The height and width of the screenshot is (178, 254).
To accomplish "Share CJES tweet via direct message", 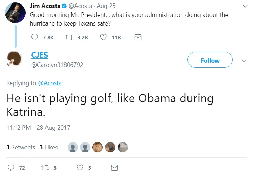I will coord(114,168).
